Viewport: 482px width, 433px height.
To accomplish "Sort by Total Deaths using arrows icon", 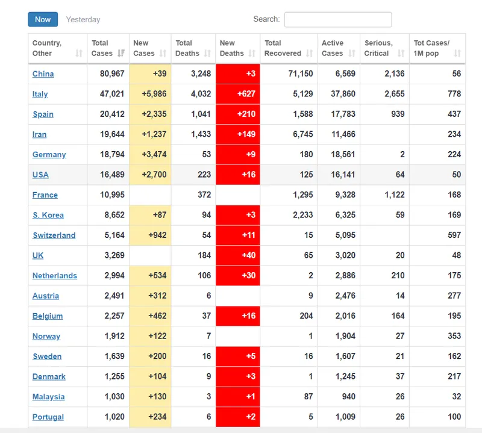I will (x=207, y=54).
